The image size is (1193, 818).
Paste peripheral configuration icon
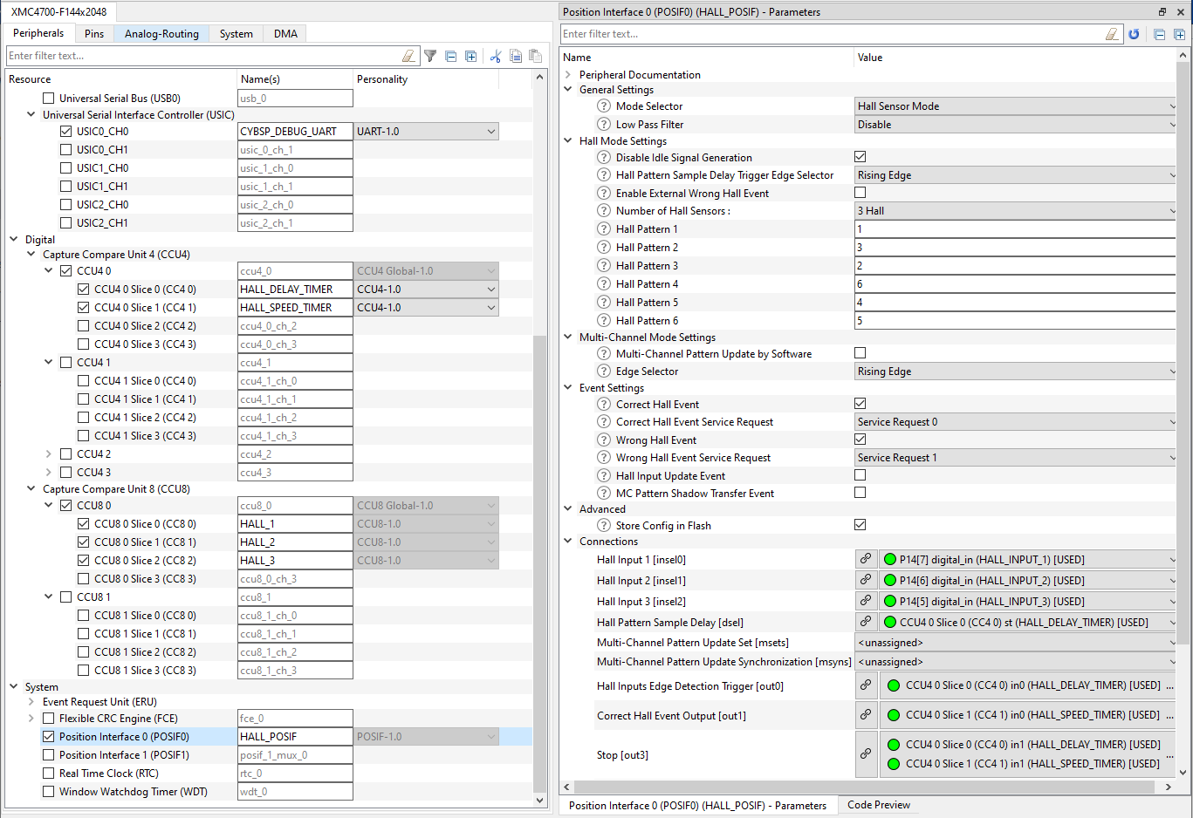(535, 56)
